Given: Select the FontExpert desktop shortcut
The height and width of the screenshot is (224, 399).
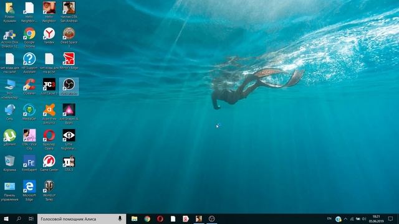Looking at the screenshot, I should (29, 163).
